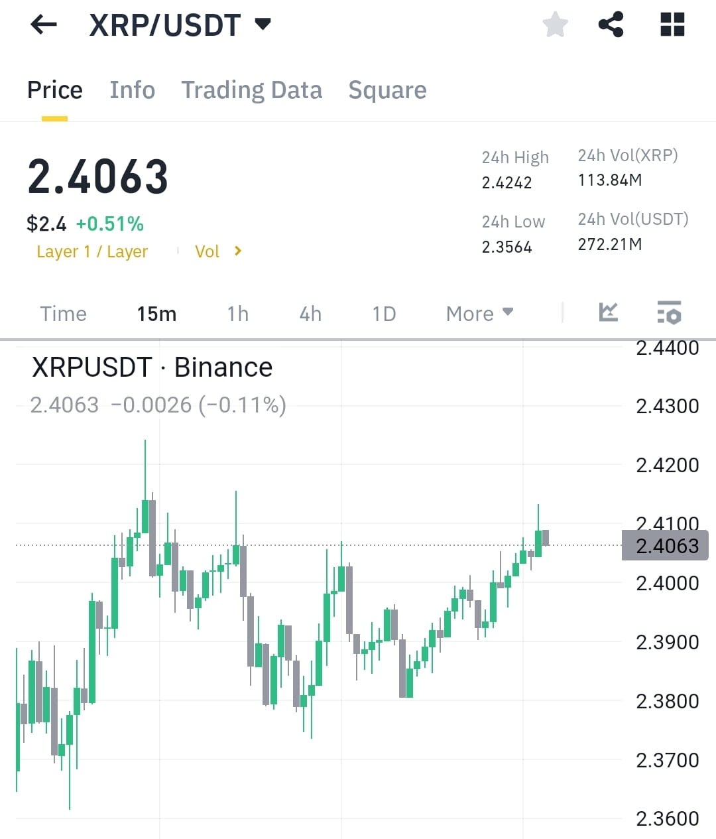
Task: Select the Time timeframe option
Action: pyautogui.click(x=63, y=313)
